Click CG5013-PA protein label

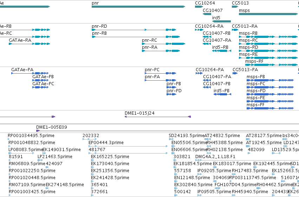point(245,70)
